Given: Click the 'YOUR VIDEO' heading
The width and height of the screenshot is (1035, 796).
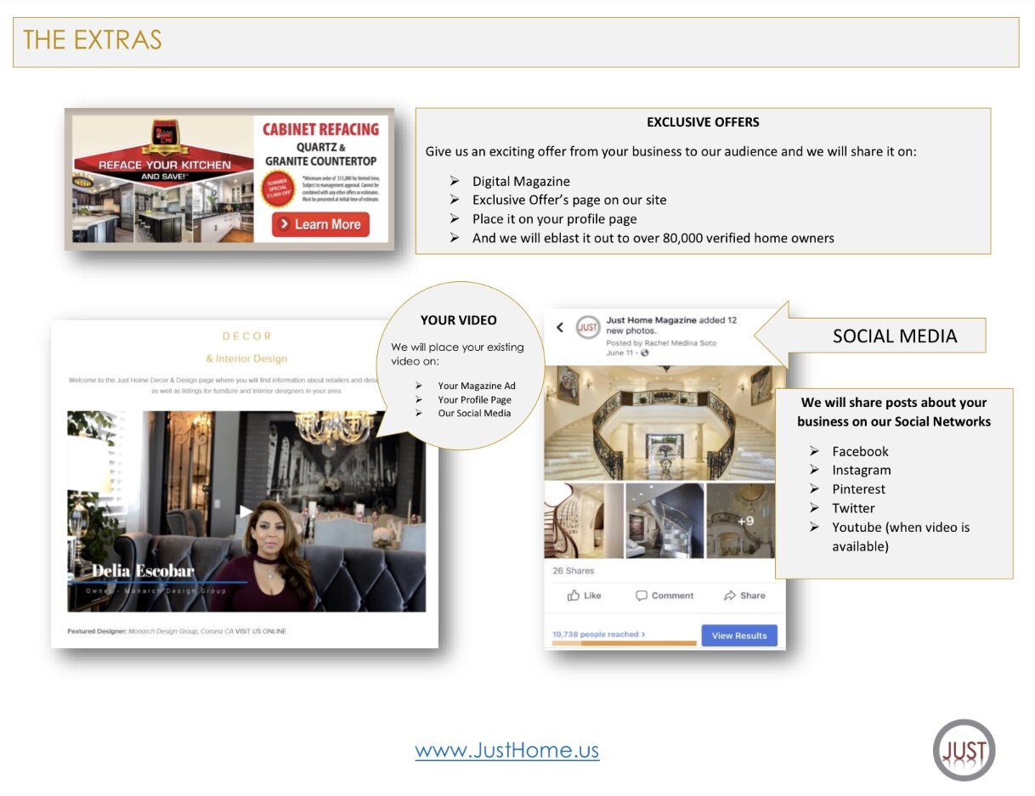Looking at the screenshot, I should tap(459, 320).
